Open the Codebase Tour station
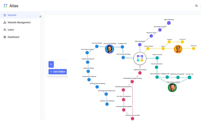201x128 pixels. pyautogui.click(x=122, y=47)
